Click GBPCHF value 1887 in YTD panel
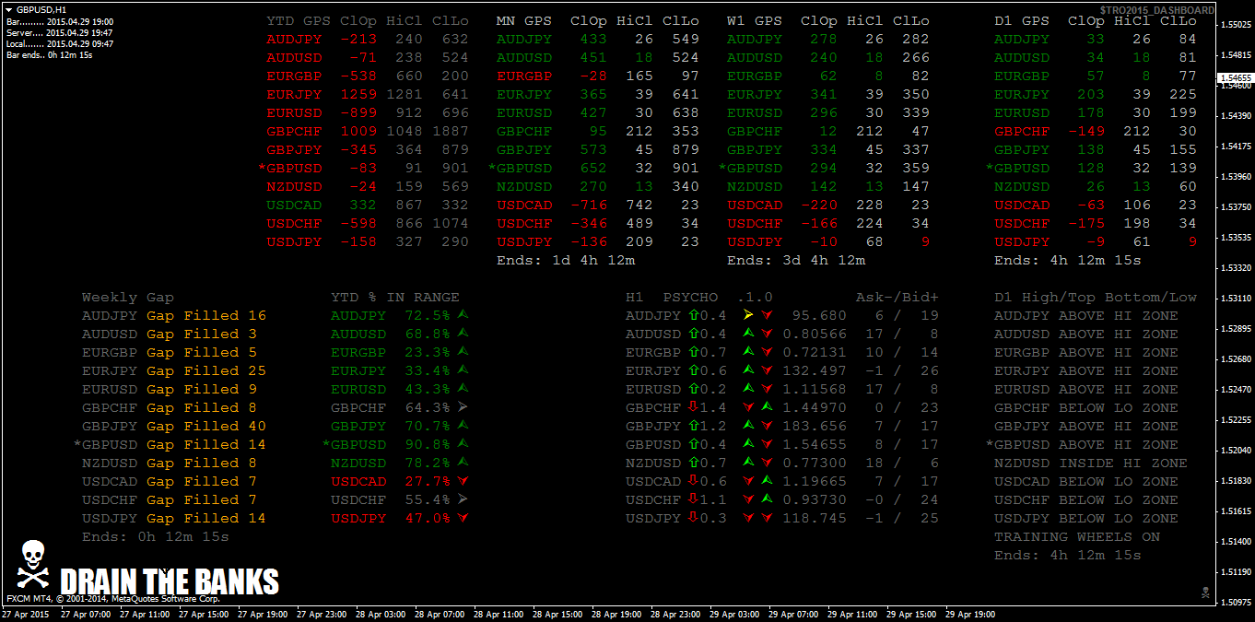This screenshot has width=1255, height=622. coord(451,131)
